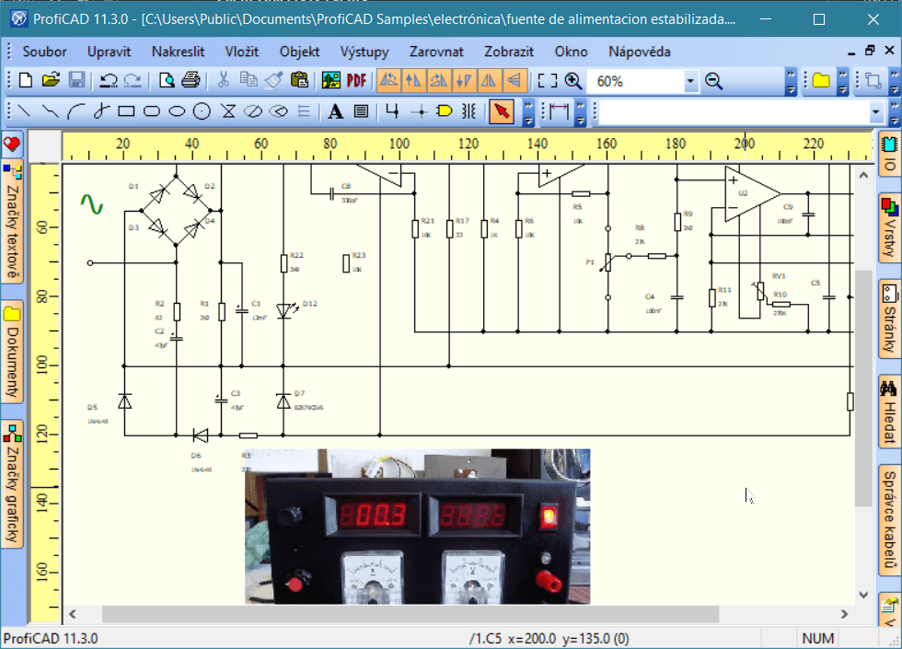Open the Nakreslit menu
Image resolution: width=902 pixels, height=649 pixels.
178,52
